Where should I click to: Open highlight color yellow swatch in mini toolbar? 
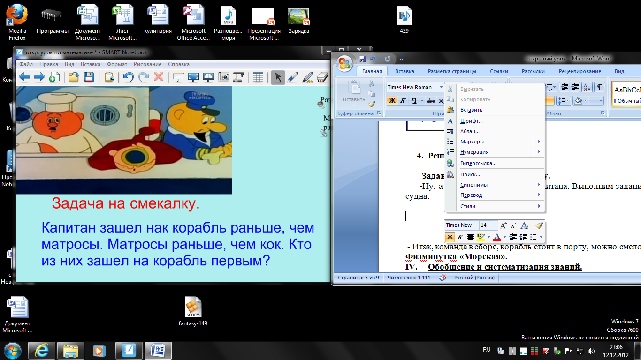coord(481,237)
